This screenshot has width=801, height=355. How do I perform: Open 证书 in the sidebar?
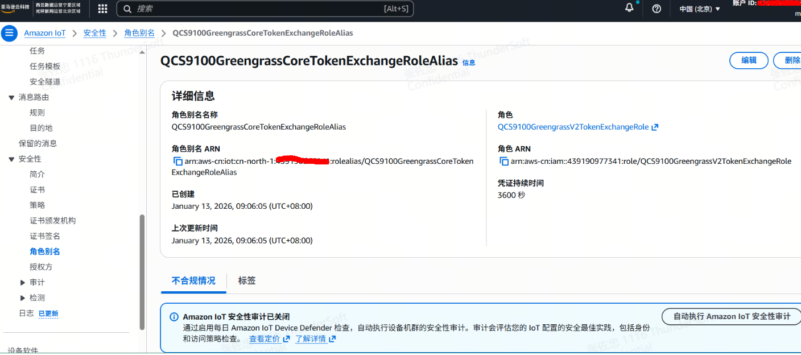[37, 189]
